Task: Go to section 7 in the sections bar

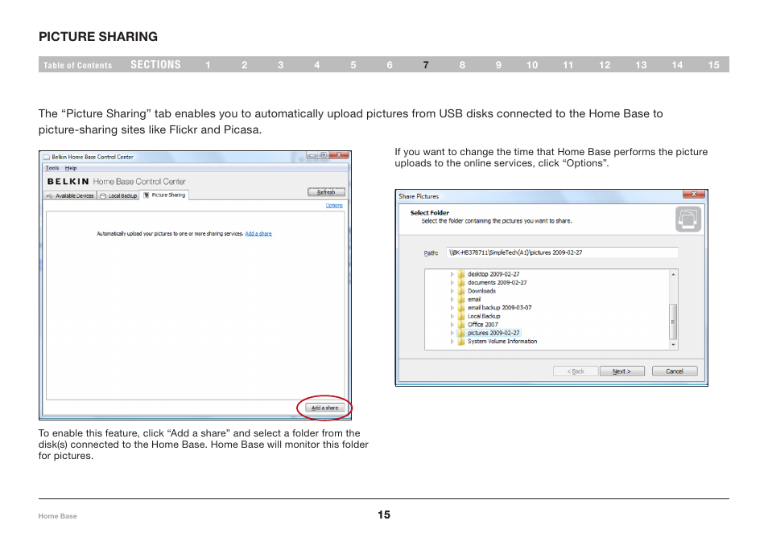Action: click(426, 65)
